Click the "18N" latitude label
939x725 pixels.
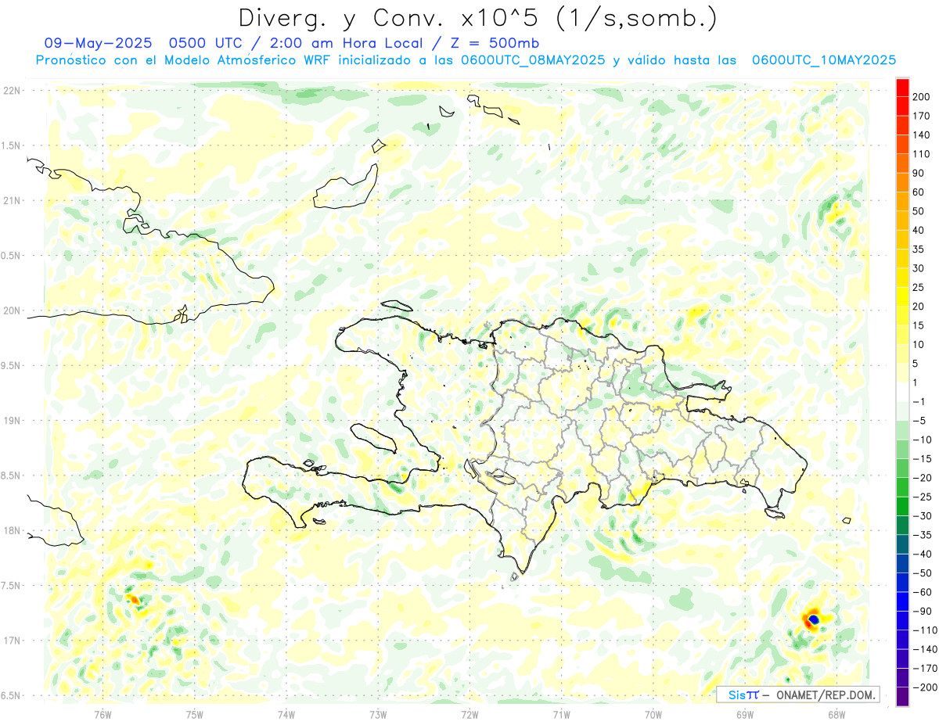click(x=12, y=530)
